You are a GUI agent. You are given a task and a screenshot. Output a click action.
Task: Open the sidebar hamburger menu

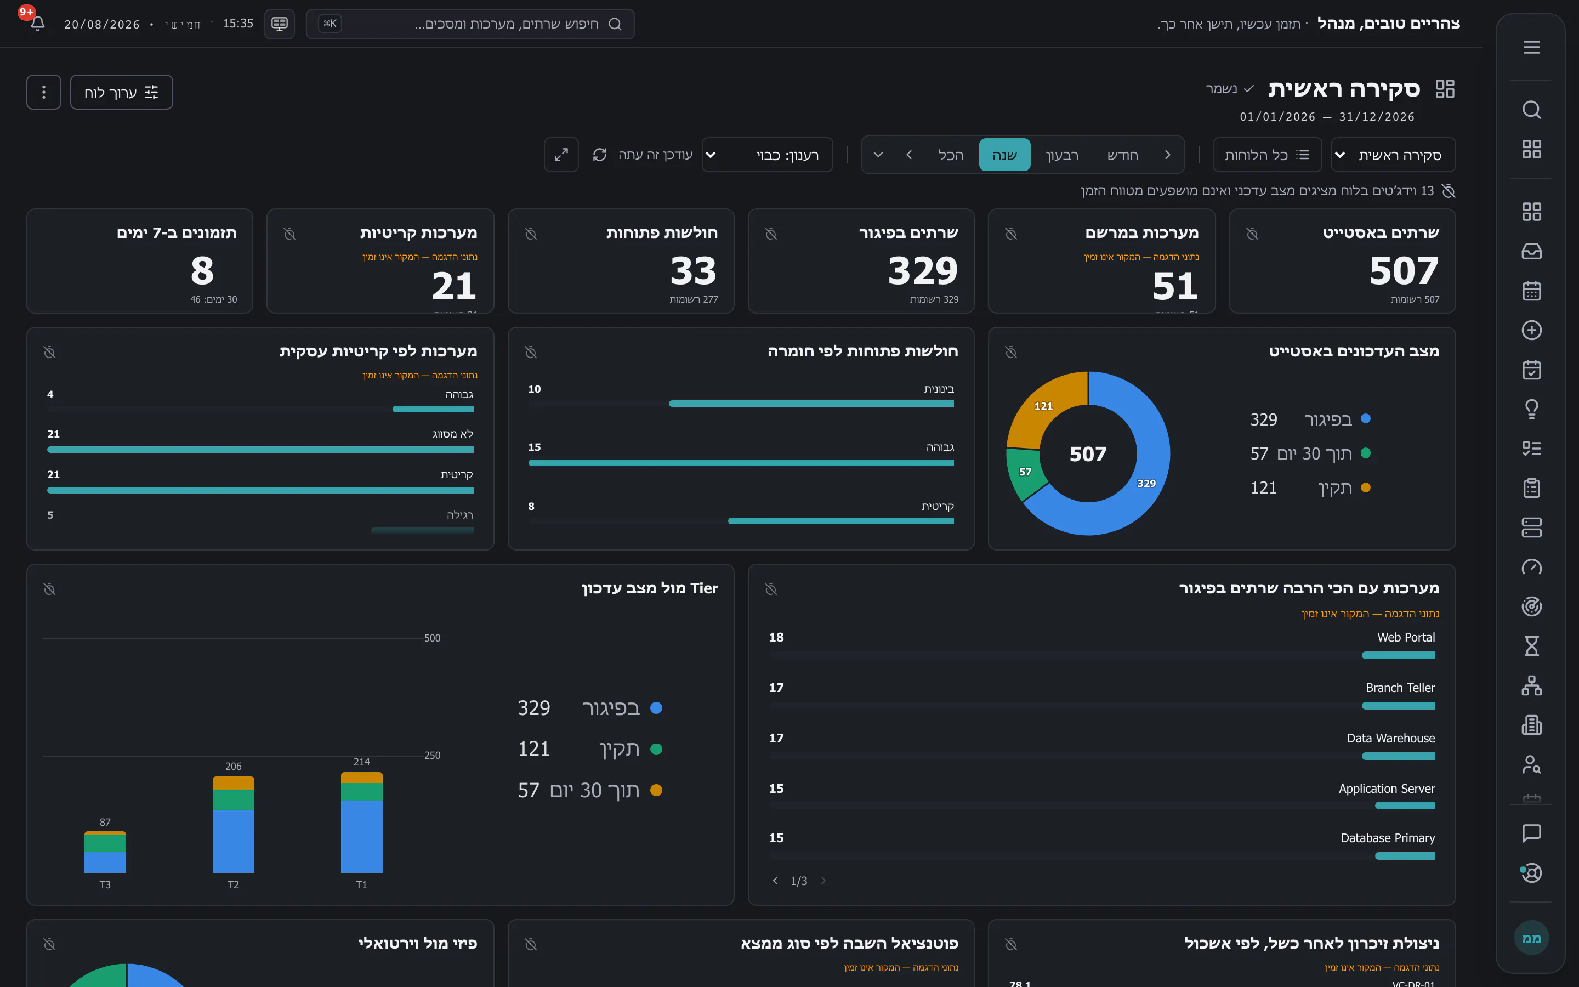click(1531, 47)
